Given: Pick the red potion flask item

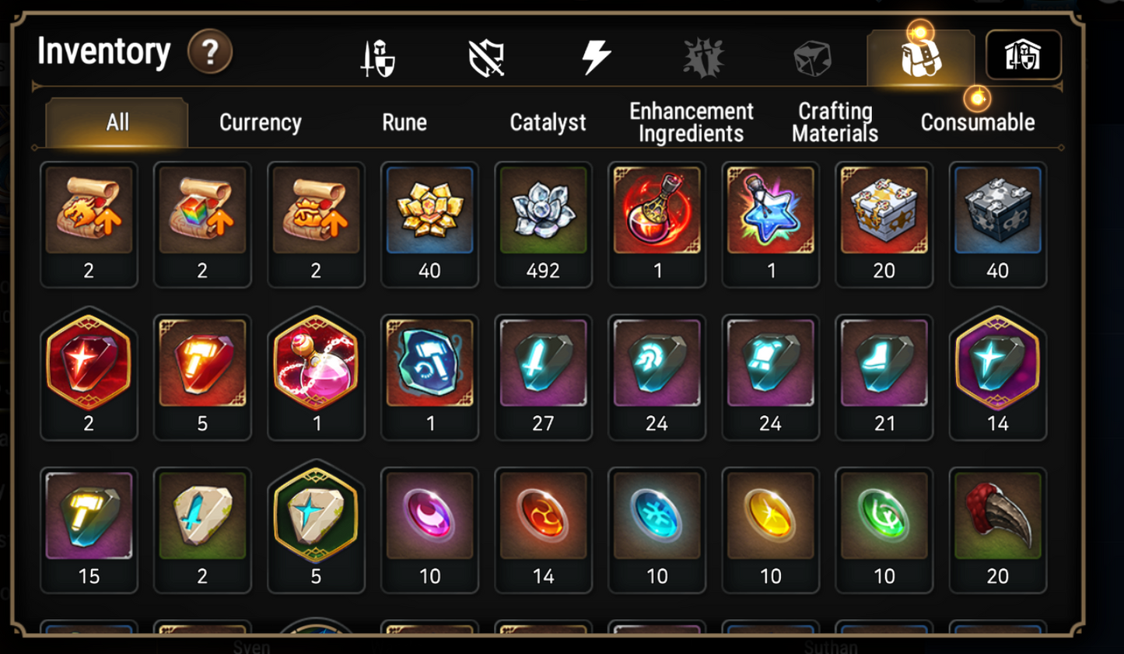Looking at the screenshot, I should pos(657,225).
